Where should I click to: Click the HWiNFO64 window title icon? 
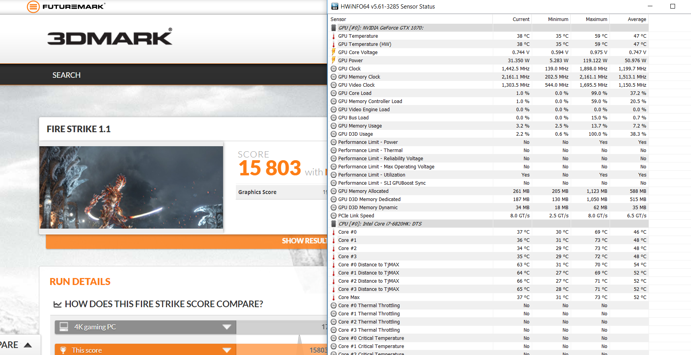(334, 6)
